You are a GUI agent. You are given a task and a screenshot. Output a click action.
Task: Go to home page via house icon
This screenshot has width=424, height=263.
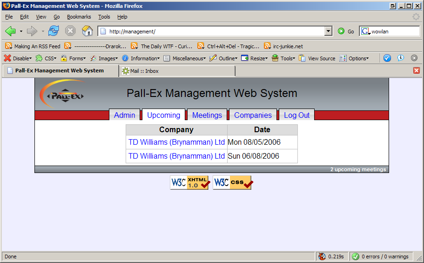(x=87, y=31)
